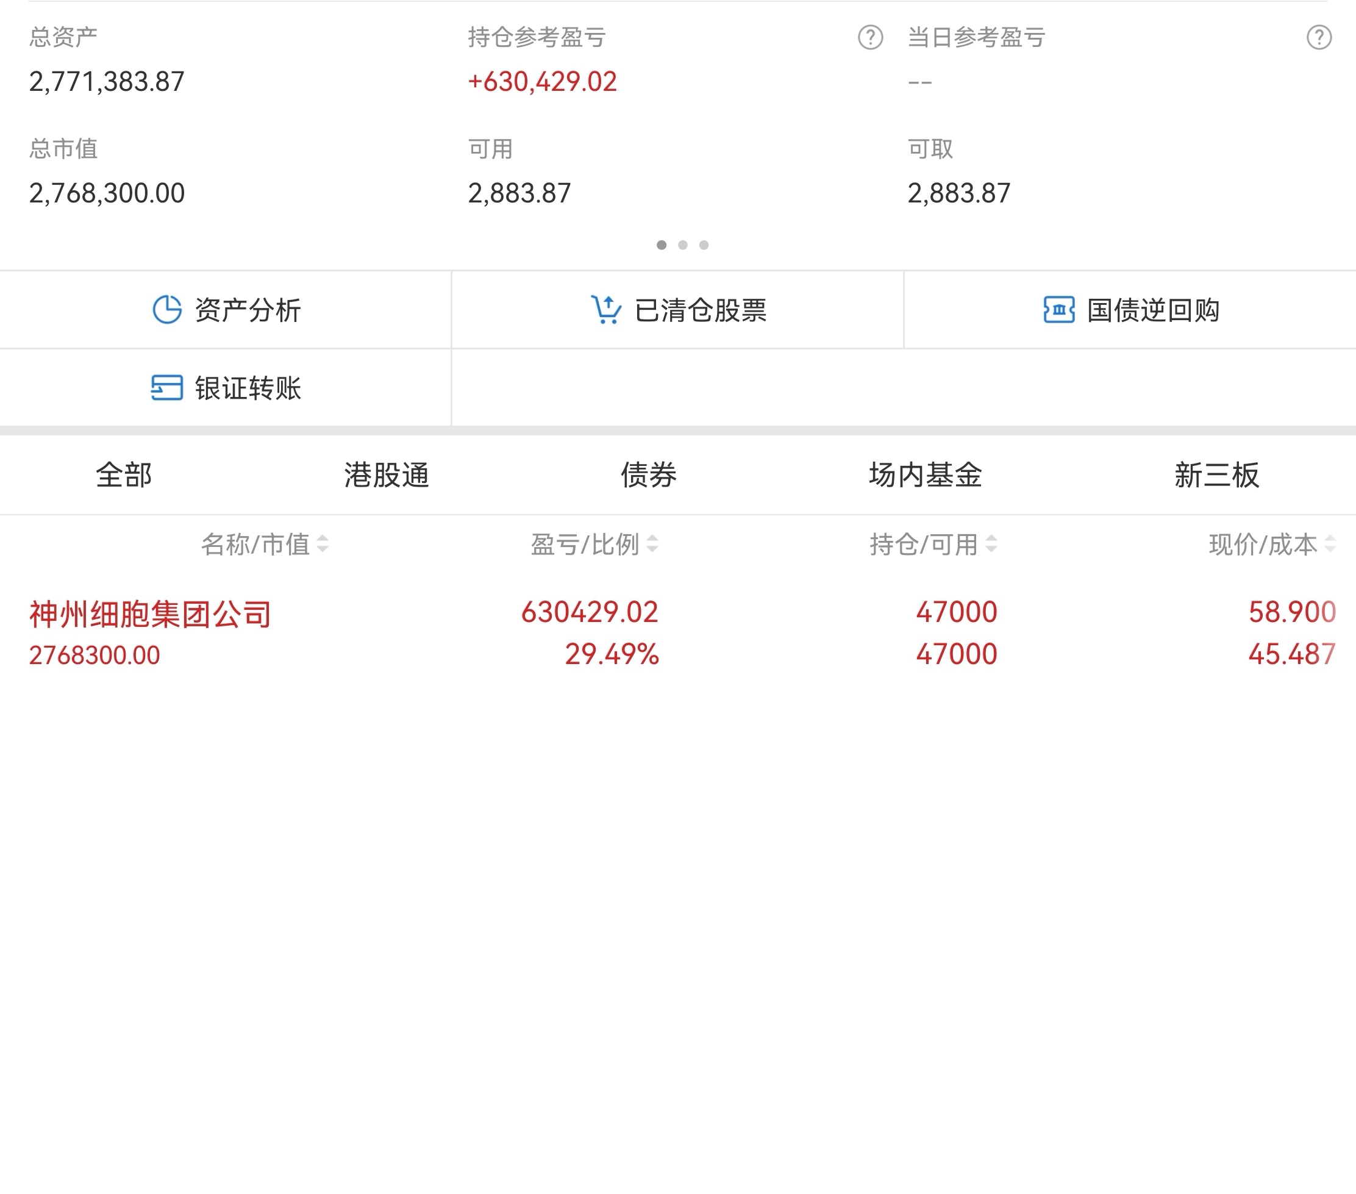Tap holding market value 2768300.00
This screenshot has width=1356, height=1194.
click(95, 656)
